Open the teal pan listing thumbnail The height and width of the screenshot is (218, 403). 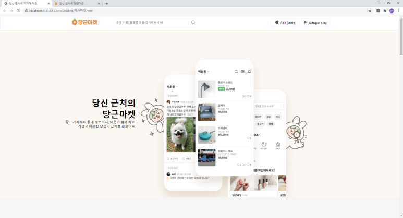tap(206, 135)
